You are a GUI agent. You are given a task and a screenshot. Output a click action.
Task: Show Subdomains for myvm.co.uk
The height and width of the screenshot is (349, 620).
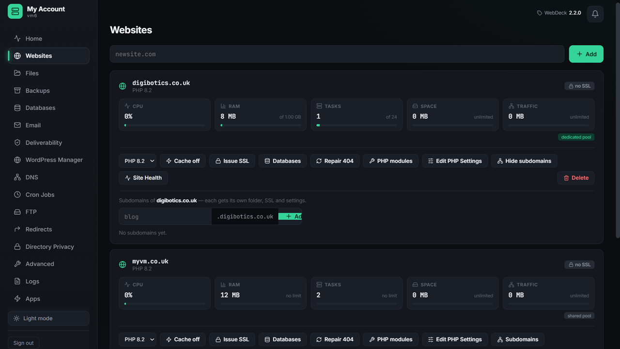518,339
